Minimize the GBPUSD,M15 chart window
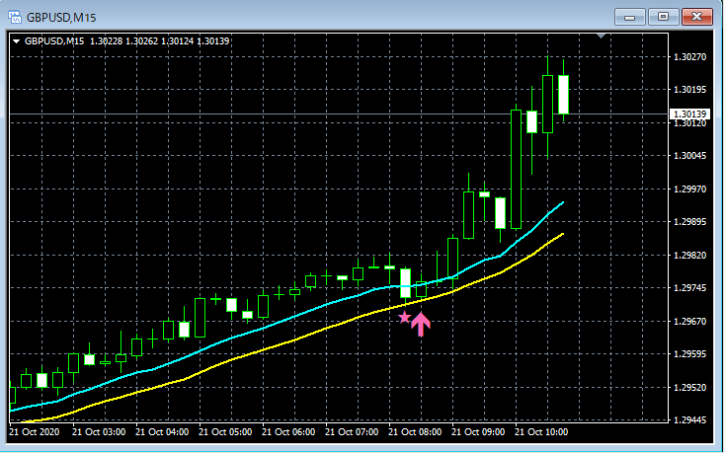The width and height of the screenshot is (725, 453). pos(629,17)
